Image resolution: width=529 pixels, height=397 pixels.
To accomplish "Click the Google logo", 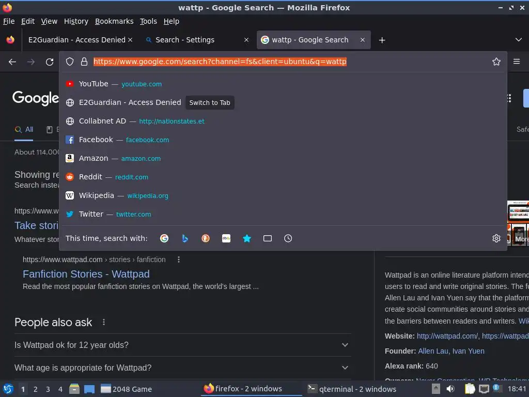I will tap(36, 98).
